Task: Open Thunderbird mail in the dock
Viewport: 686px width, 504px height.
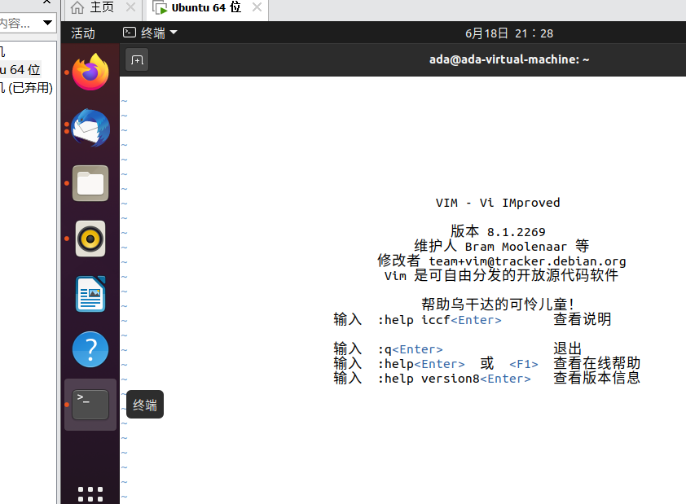Action: point(90,128)
